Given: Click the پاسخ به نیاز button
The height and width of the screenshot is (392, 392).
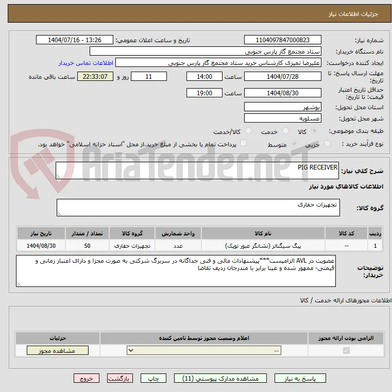Looking at the screenshot, I should coord(300,378).
